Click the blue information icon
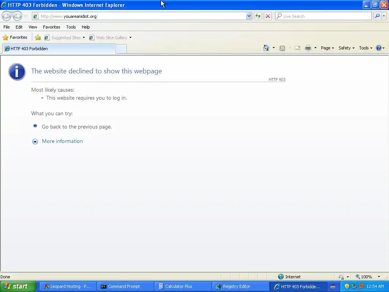 (x=17, y=72)
